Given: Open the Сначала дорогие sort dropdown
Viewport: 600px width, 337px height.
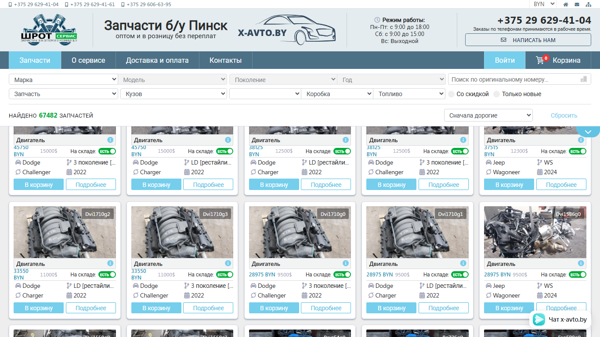Looking at the screenshot, I should click(x=488, y=115).
